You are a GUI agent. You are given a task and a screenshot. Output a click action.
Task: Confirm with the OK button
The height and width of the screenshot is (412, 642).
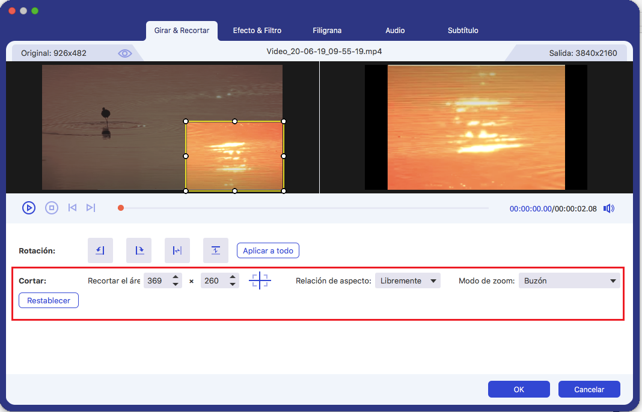(x=519, y=390)
